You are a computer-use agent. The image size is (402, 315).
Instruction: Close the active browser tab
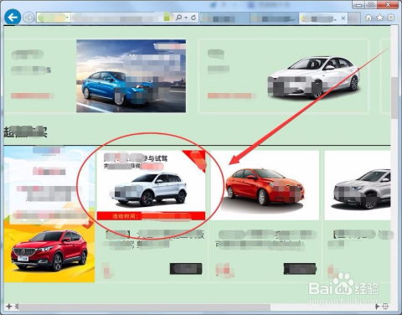tap(343, 18)
